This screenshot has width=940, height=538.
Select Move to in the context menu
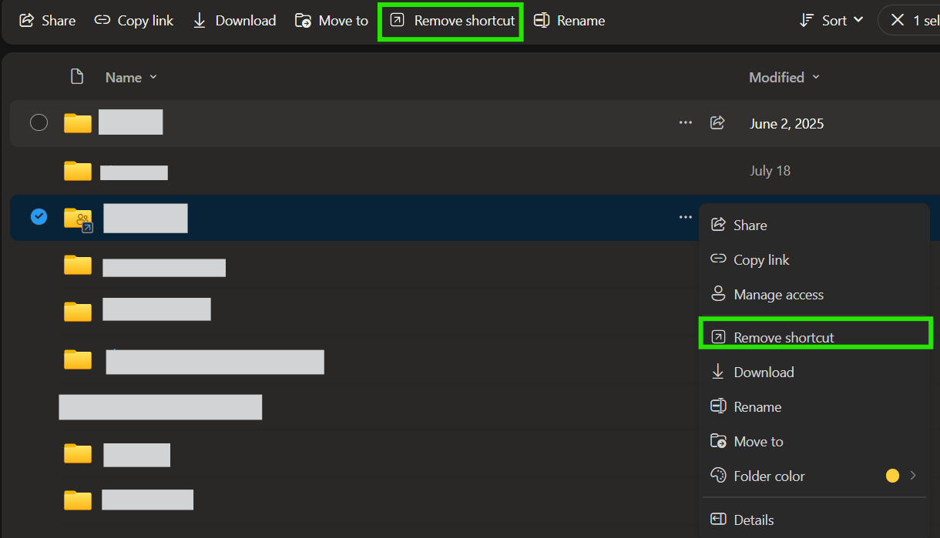[x=814, y=441]
